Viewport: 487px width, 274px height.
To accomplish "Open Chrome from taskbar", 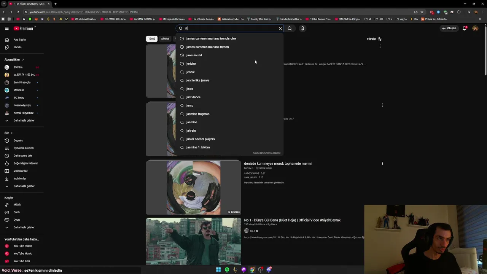I will coord(252,269).
